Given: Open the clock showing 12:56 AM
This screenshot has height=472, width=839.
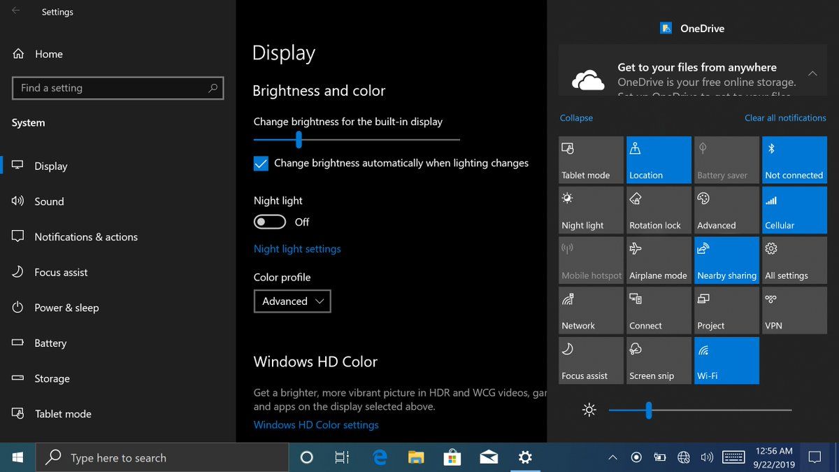Looking at the screenshot, I should tap(774, 457).
